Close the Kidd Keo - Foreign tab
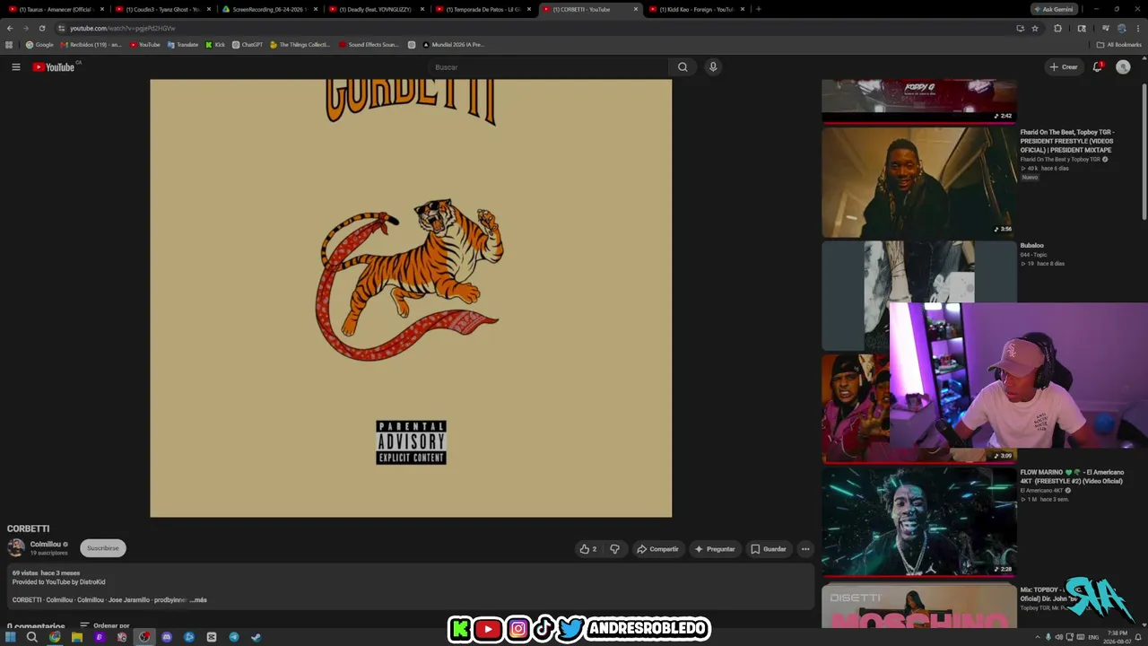 pos(743,9)
